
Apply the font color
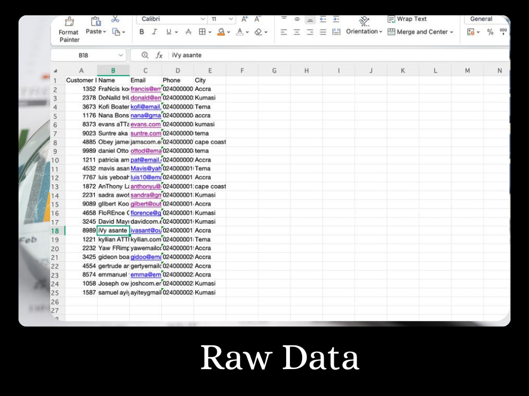tap(240, 32)
